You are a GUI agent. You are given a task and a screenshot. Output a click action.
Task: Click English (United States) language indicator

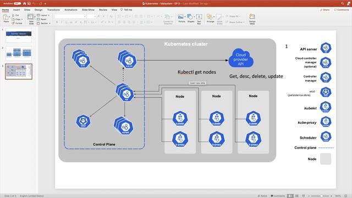pyautogui.click(x=32, y=196)
